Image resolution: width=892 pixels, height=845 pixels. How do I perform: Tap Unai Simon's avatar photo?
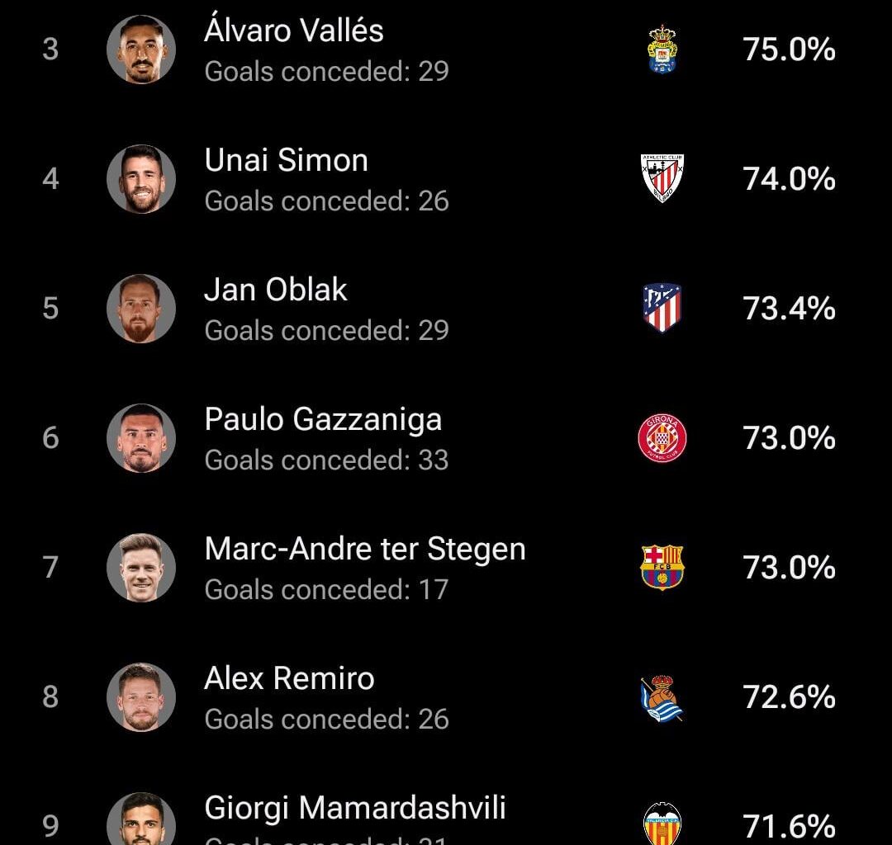pyautogui.click(x=141, y=179)
